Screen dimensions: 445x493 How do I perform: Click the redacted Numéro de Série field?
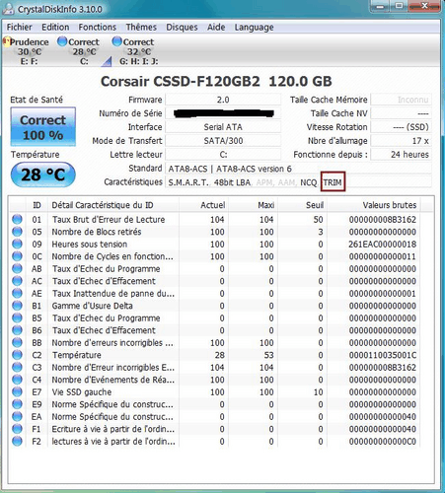[x=223, y=113]
